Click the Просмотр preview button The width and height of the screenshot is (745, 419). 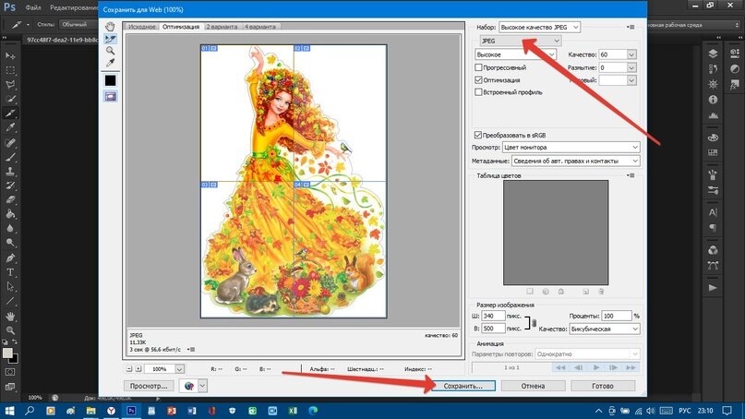point(149,386)
